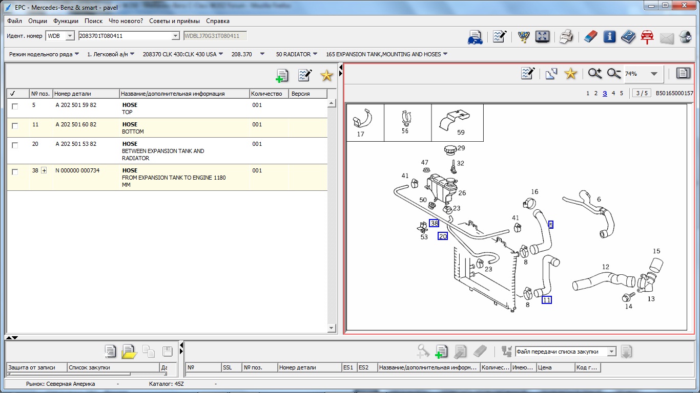Open the notes editor in the top toolbar
Image resolution: width=700 pixels, height=393 pixels.
(x=500, y=37)
